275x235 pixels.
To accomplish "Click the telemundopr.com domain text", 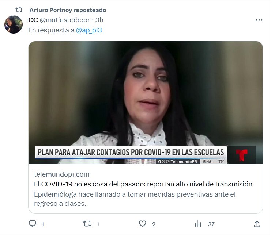I will click(62, 174).
